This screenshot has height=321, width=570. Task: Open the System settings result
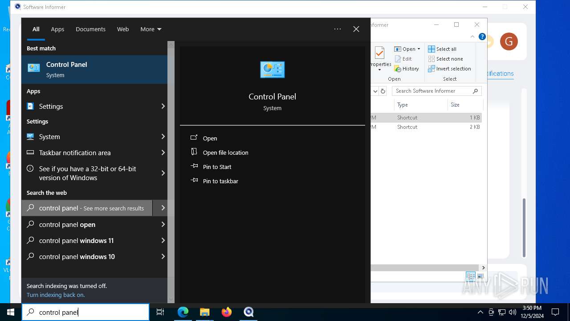(x=87, y=136)
